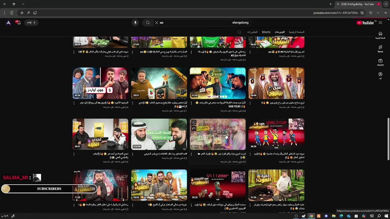Open the 15:16 حياة الأغنياء video
The height and width of the screenshot is (219, 390).
(x=159, y=185)
